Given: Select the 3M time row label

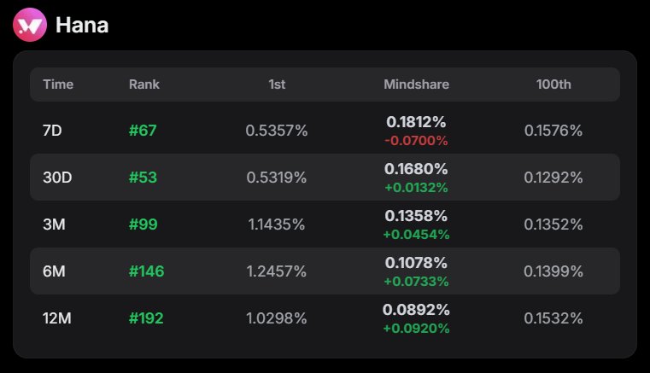Looking at the screenshot, I should point(54,224).
